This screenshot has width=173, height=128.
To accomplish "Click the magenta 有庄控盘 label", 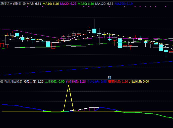I will pyautogui.click(x=76, y=82).
